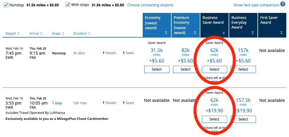This screenshot has width=289, height=137.
Task: Expand Details for the 1 stop flight
Action: click(x=109, y=103)
